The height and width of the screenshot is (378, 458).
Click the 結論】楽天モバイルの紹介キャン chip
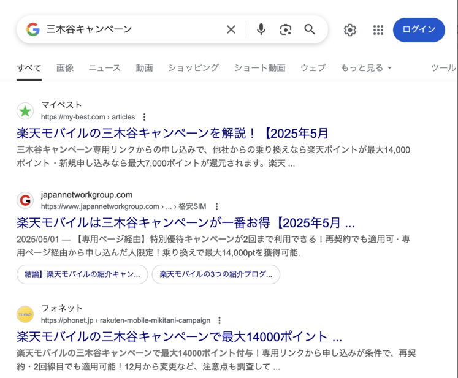coord(82,274)
